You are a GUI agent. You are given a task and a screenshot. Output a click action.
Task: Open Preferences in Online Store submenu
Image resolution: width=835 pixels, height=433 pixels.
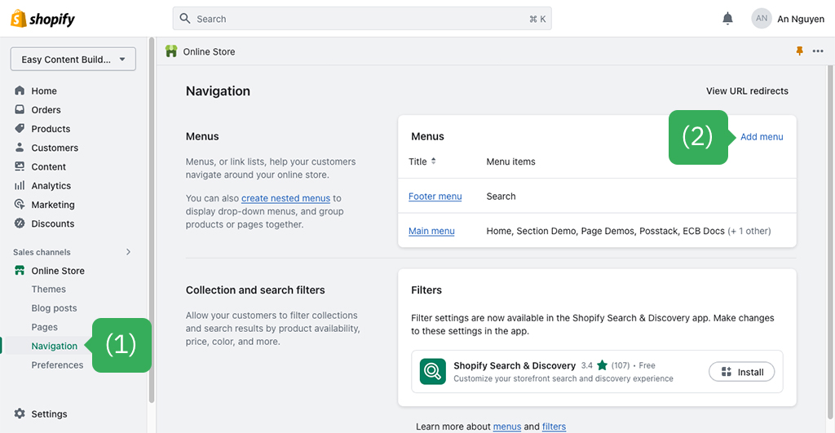[x=58, y=365]
